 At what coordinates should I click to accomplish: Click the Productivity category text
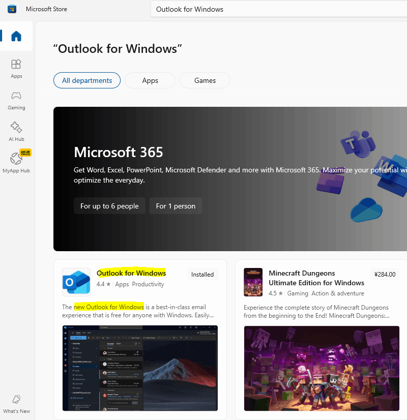click(148, 284)
